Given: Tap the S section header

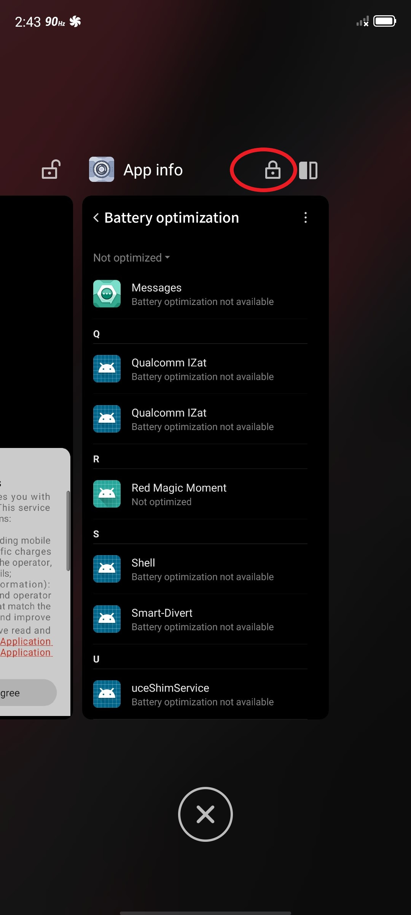Looking at the screenshot, I should pos(96,534).
